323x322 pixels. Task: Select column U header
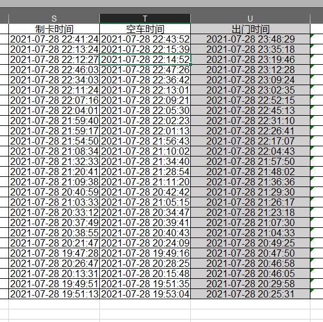(x=250, y=19)
